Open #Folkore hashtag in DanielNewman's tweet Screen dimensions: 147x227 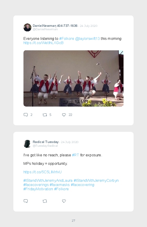67,39
